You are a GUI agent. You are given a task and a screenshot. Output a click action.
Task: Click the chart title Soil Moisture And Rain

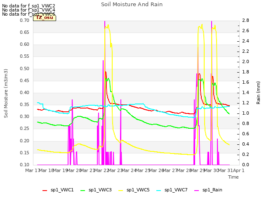click(132, 5)
